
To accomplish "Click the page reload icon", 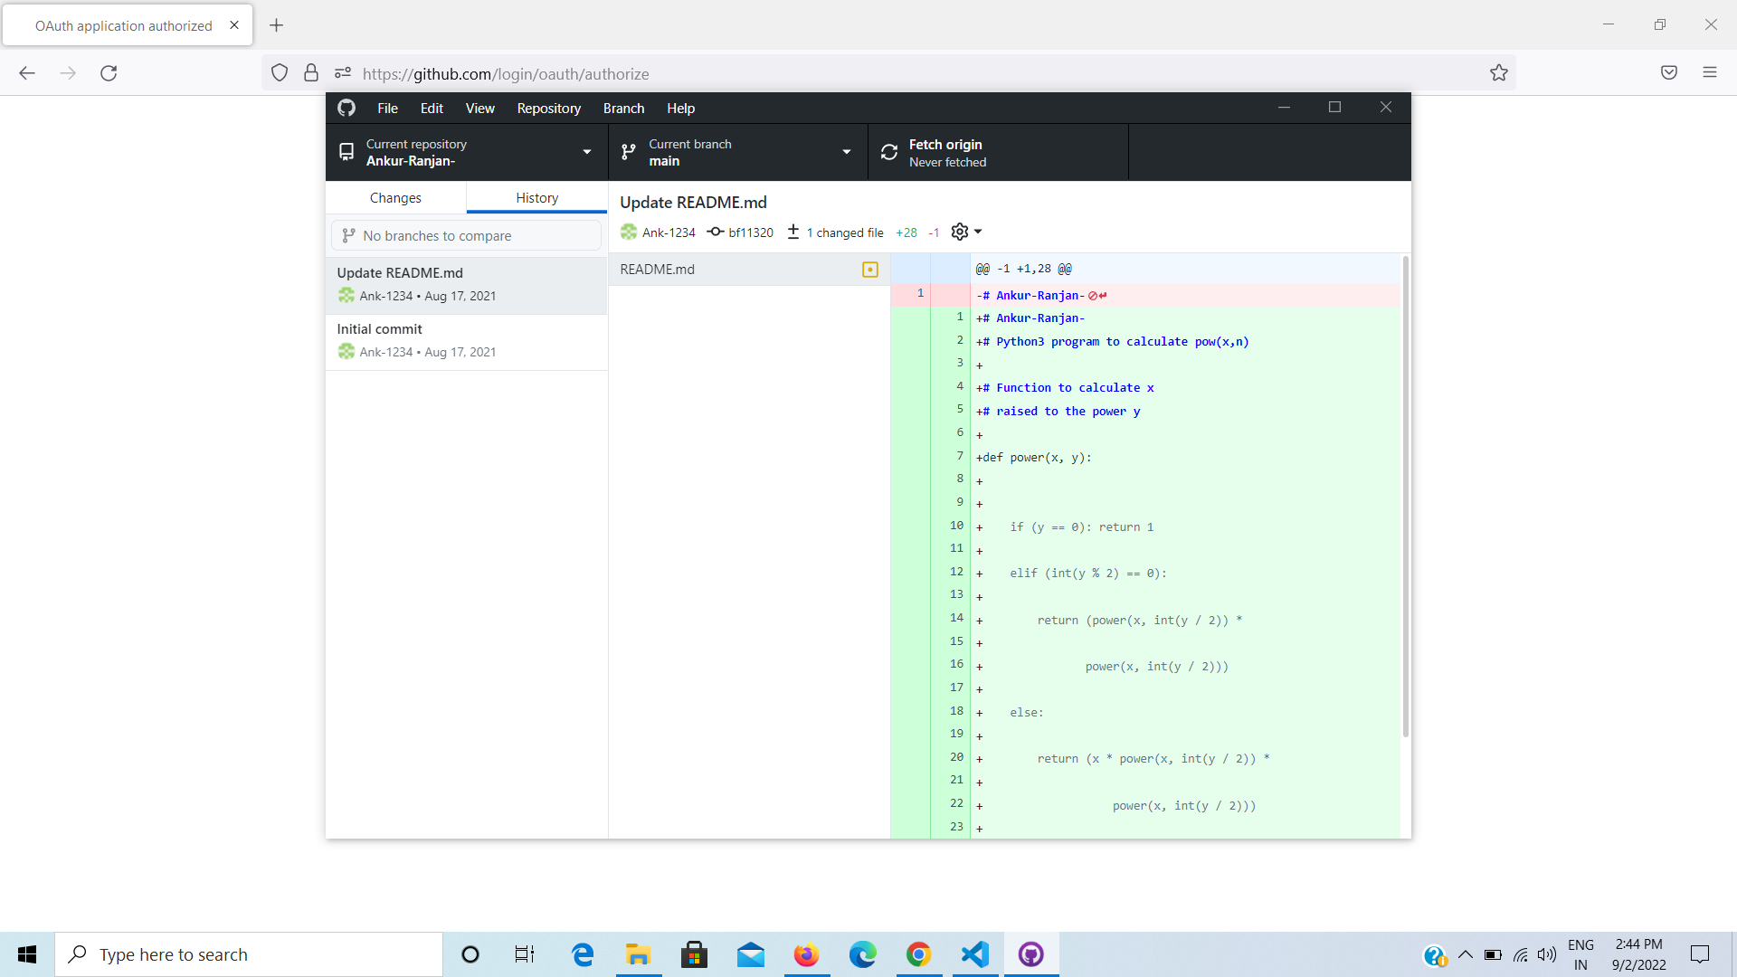I will pyautogui.click(x=109, y=73).
